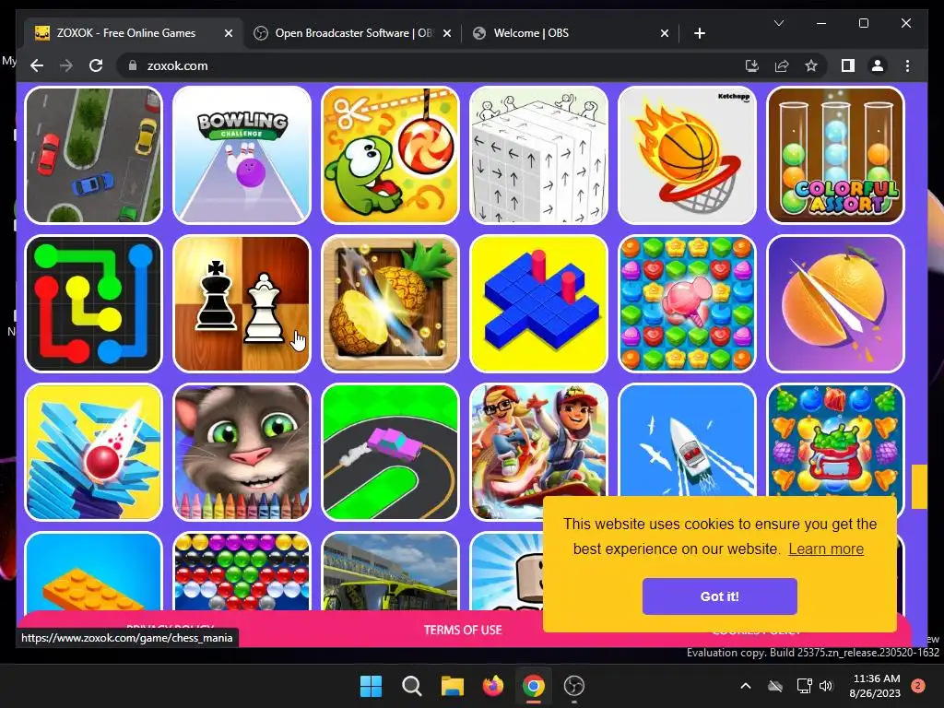Launch the chess game with king pieces
The image size is (944, 708).
click(242, 303)
